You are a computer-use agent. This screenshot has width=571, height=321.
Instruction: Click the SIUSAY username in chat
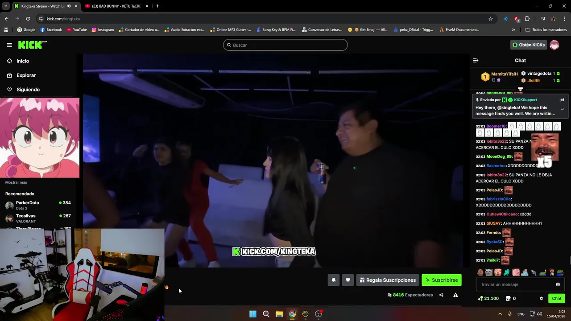click(493, 223)
